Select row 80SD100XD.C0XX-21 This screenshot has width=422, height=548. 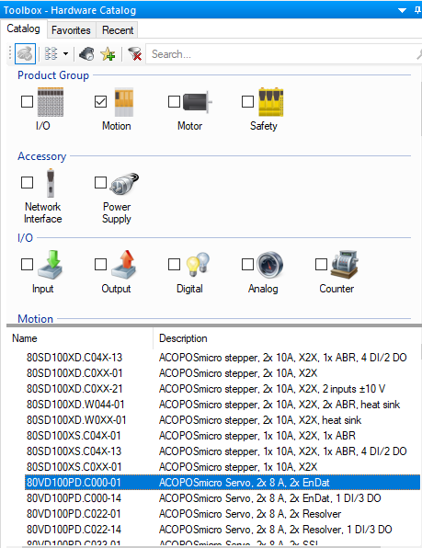(x=222, y=389)
